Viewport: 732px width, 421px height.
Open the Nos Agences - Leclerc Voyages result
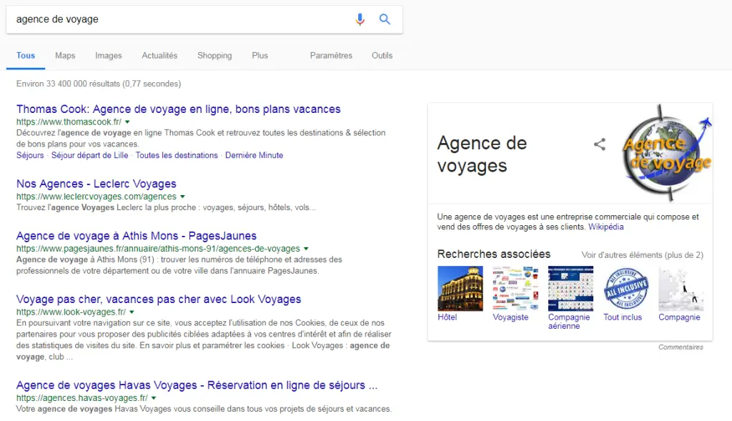(97, 184)
